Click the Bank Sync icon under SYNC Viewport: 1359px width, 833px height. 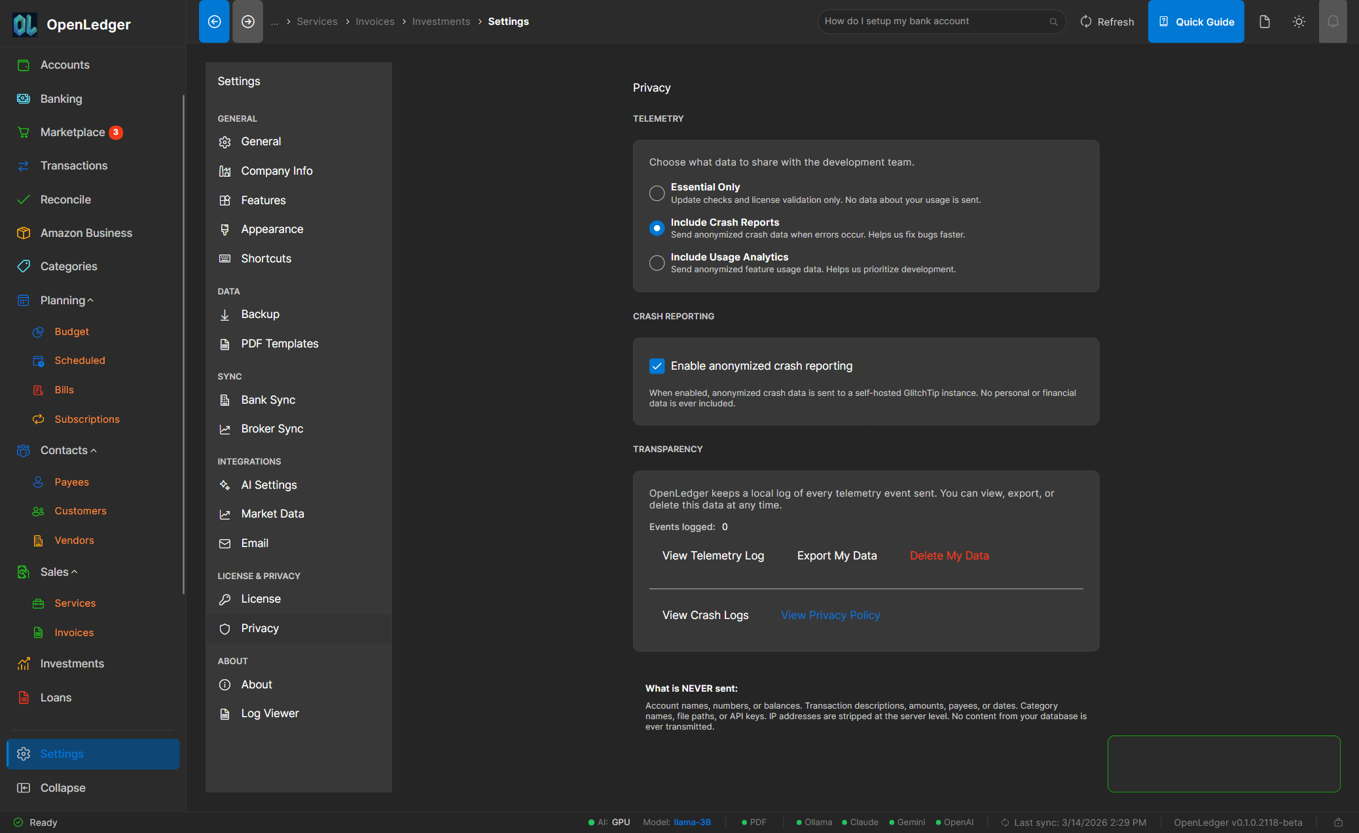[x=225, y=400]
